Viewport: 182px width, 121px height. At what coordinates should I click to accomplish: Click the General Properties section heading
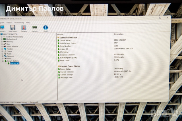[68, 37]
